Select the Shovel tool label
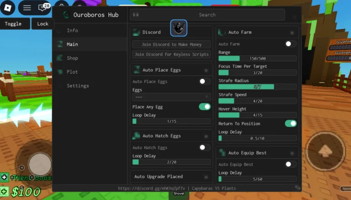This screenshot has width=351, height=200. click(x=179, y=194)
